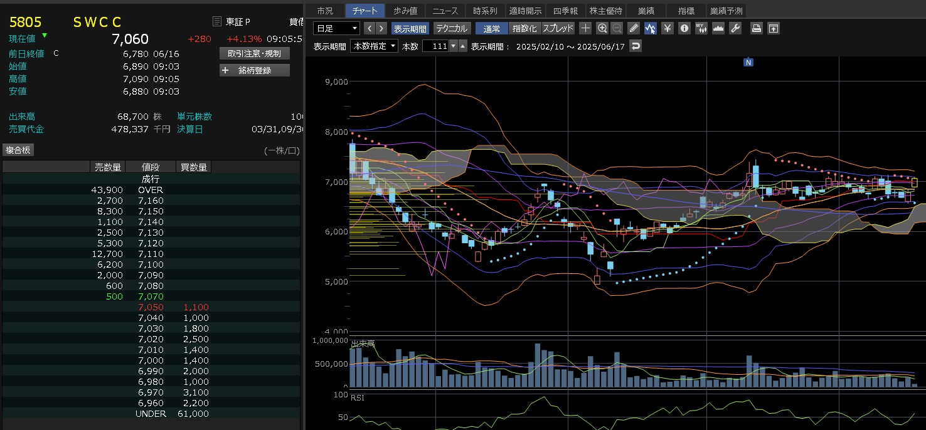Go to next period with right arrow
The height and width of the screenshot is (430, 926).
(381, 28)
